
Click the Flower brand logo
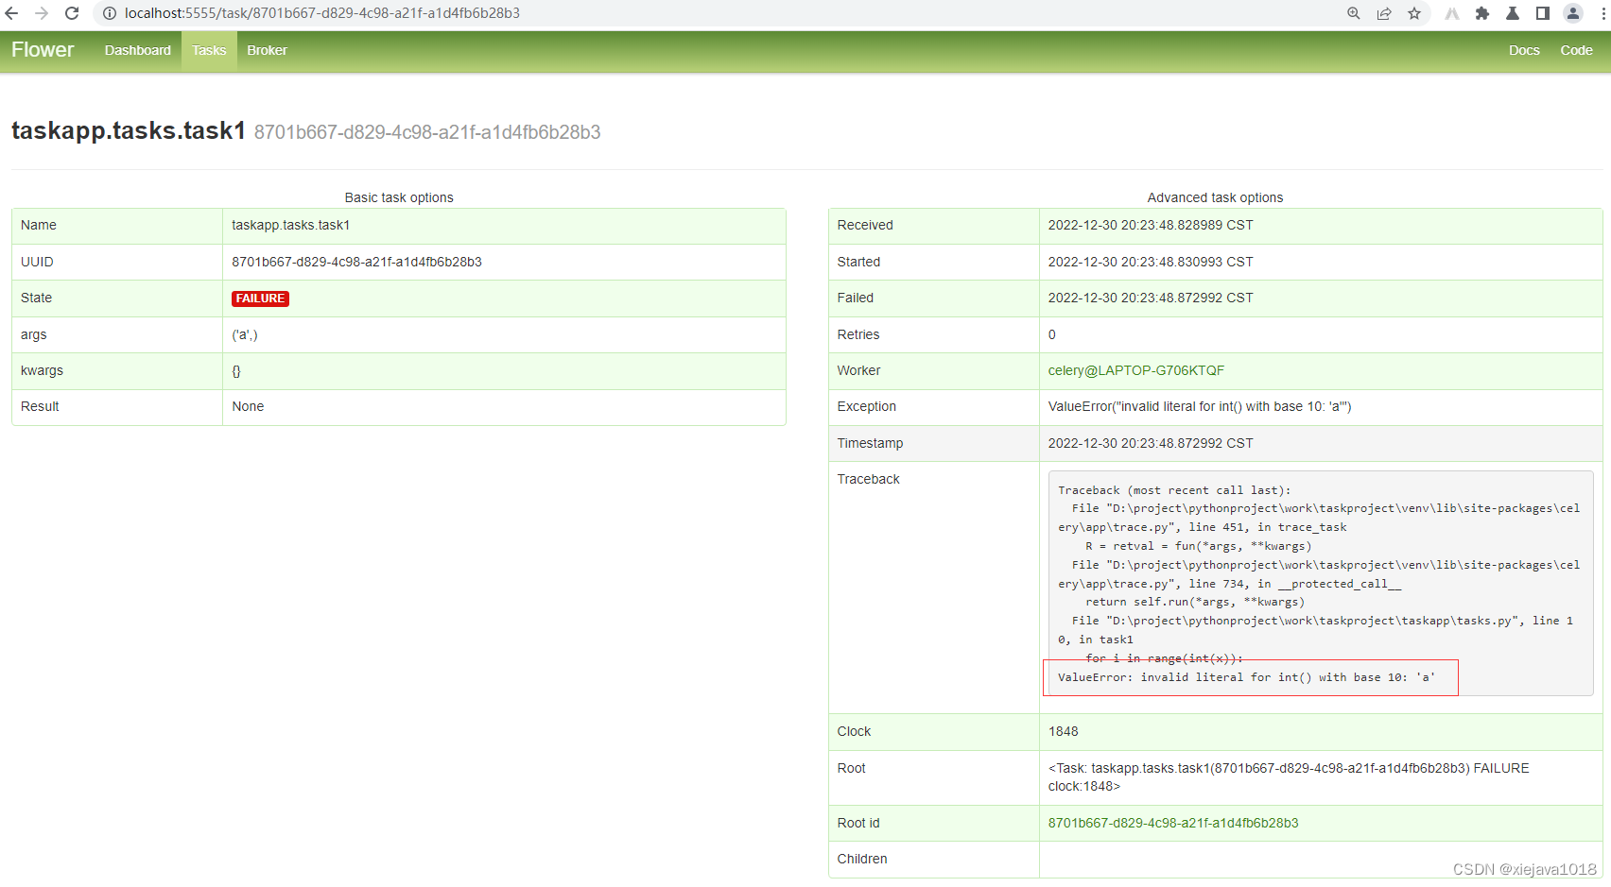click(x=42, y=49)
